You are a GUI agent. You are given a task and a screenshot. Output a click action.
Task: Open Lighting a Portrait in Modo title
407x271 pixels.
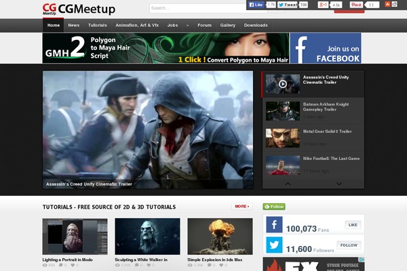click(67, 259)
